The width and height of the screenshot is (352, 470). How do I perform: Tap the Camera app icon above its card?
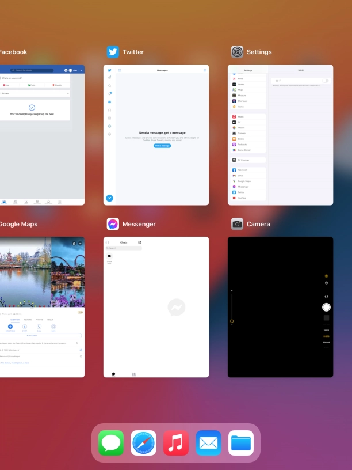(237, 224)
